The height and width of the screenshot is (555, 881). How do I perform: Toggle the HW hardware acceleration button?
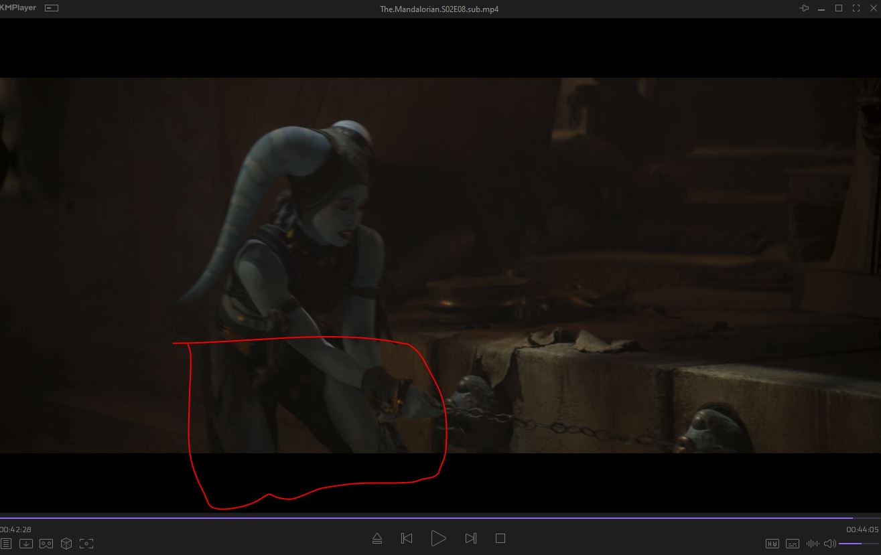pyautogui.click(x=772, y=544)
